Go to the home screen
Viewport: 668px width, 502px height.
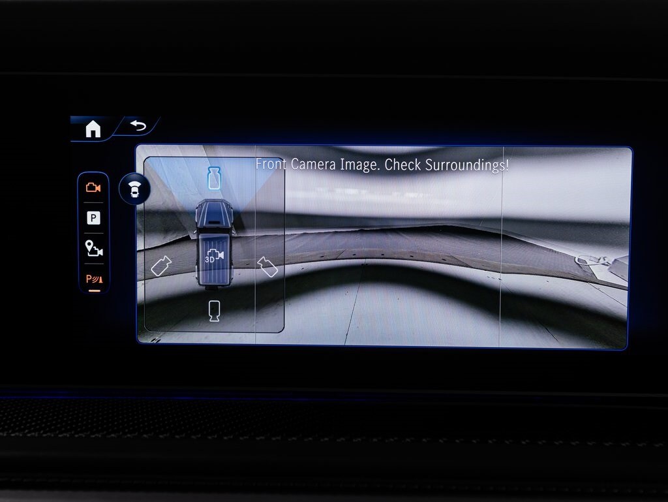click(93, 129)
